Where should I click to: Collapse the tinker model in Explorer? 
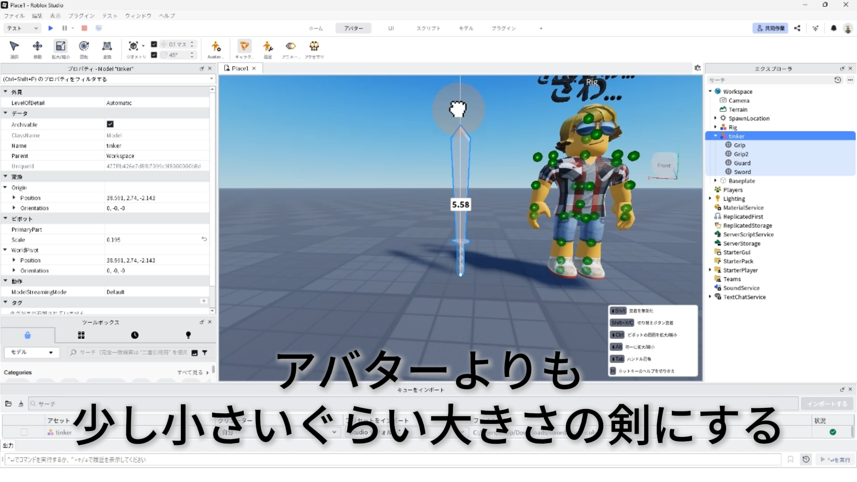[x=716, y=136]
